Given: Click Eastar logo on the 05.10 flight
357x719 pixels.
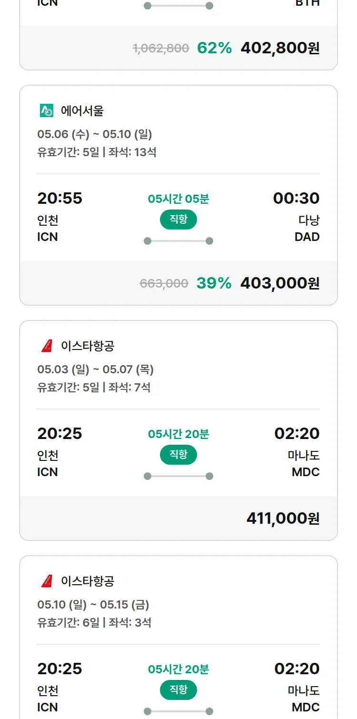Looking at the screenshot, I should coord(47,581).
